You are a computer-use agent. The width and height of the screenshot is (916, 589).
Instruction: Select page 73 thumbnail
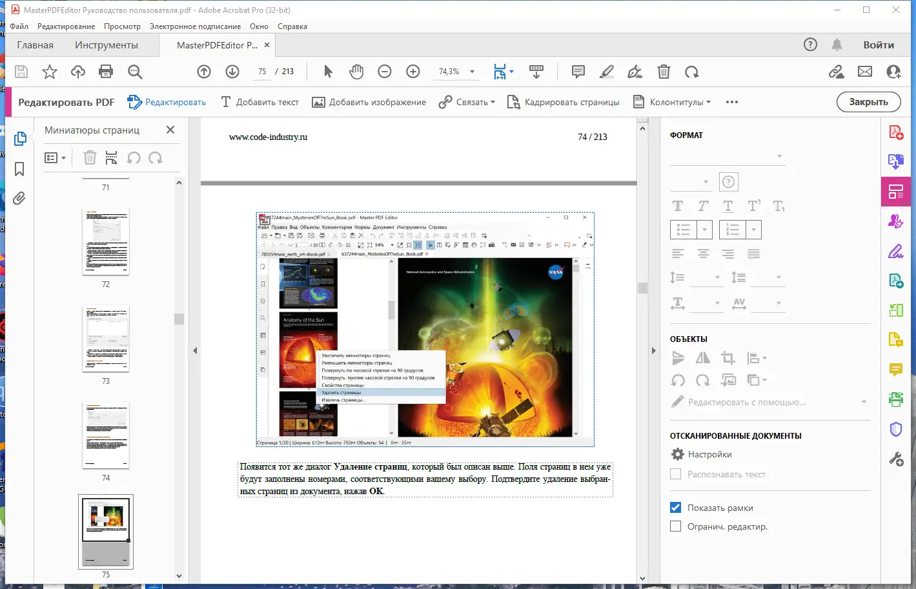coord(106,339)
